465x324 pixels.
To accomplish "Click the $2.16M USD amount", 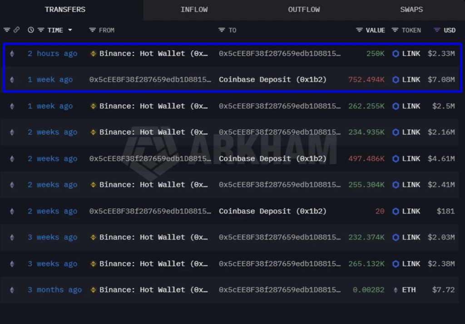I will coord(441,132).
